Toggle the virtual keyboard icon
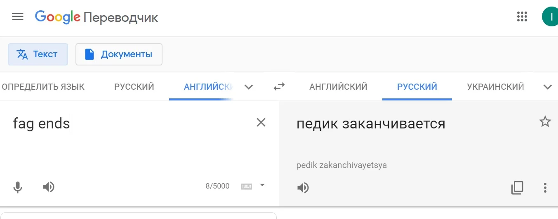558x219 pixels. click(247, 186)
